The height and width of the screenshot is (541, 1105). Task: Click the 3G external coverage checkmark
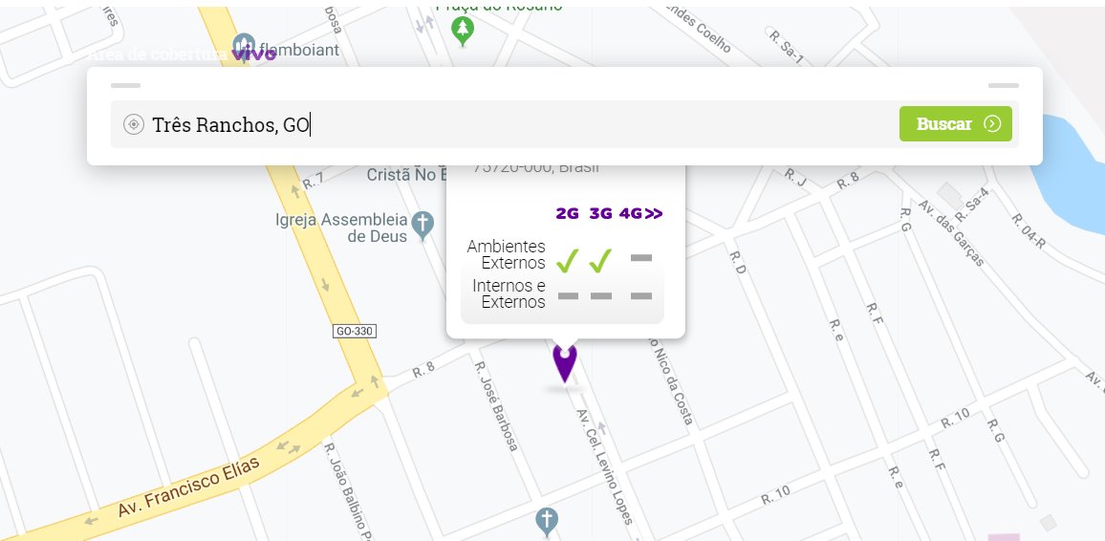(601, 259)
